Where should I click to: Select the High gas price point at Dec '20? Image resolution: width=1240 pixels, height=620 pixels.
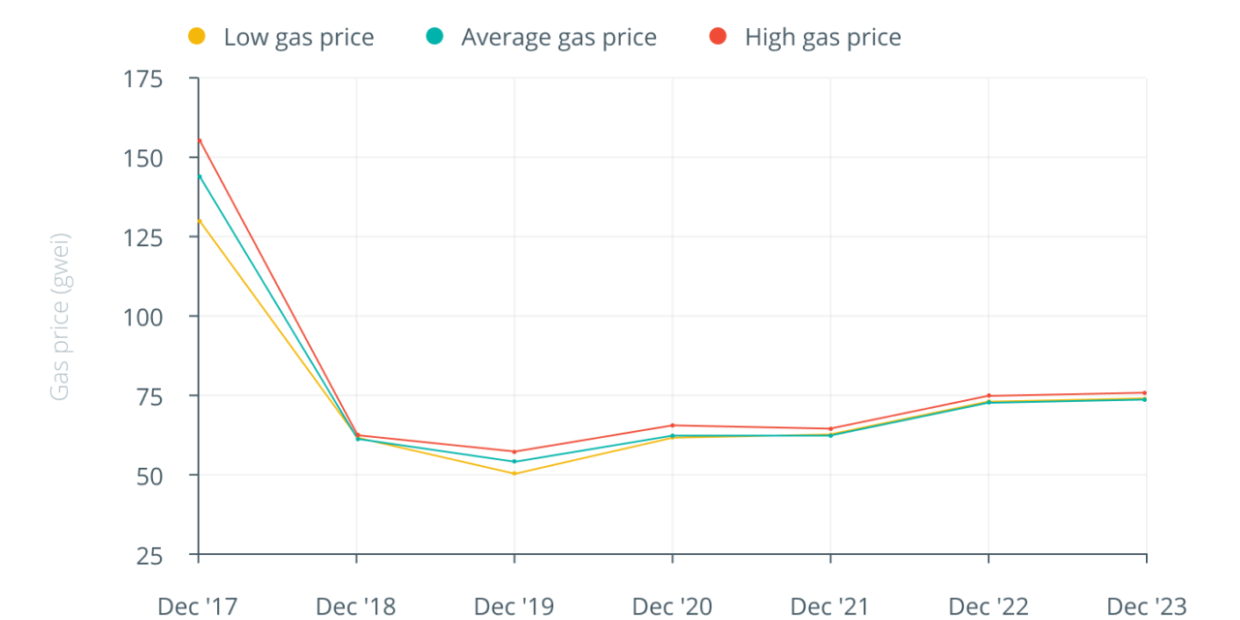[672, 425]
